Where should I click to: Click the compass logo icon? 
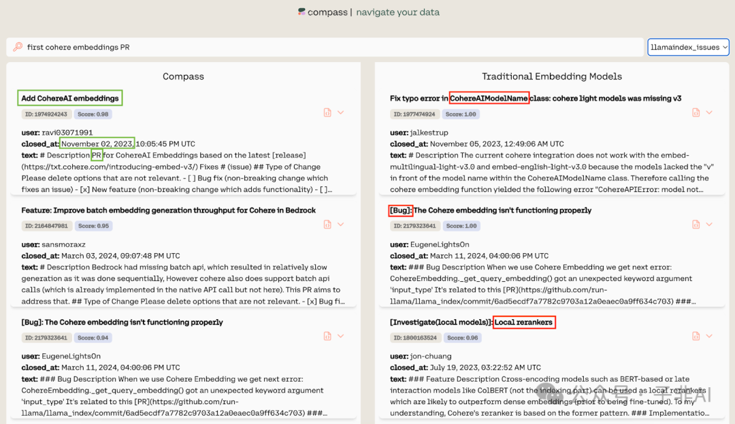[301, 12]
